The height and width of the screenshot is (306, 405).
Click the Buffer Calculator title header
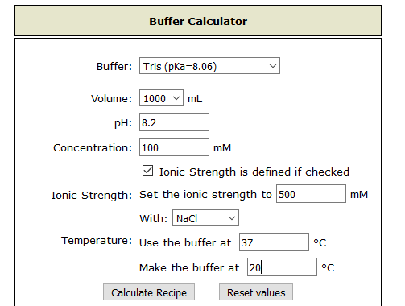pyautogui.click(x=198, y=21)
